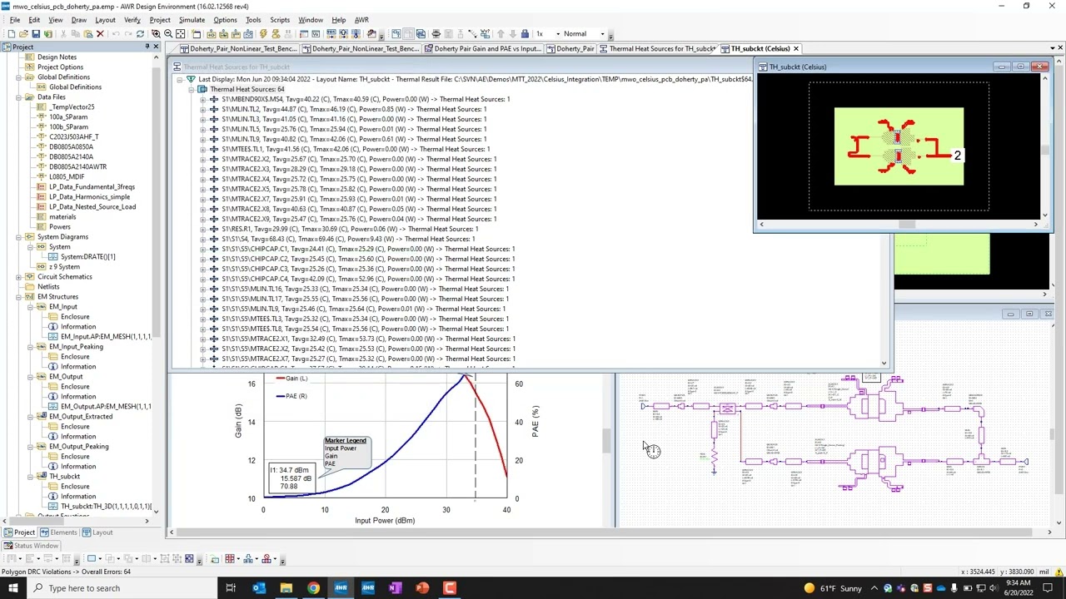
Task: Select LP_Data_Fundamental_3freqs data file
Action: tap(92, 187)
